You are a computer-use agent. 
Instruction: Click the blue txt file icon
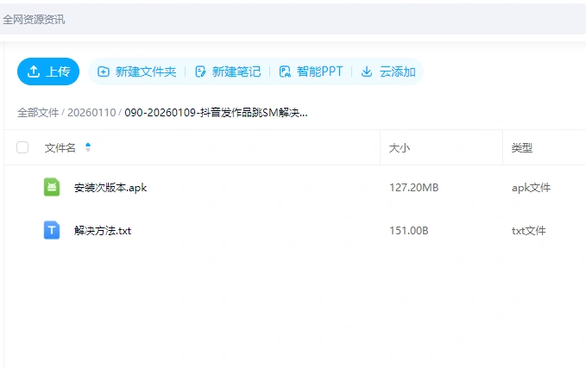[x=52, y=231]
